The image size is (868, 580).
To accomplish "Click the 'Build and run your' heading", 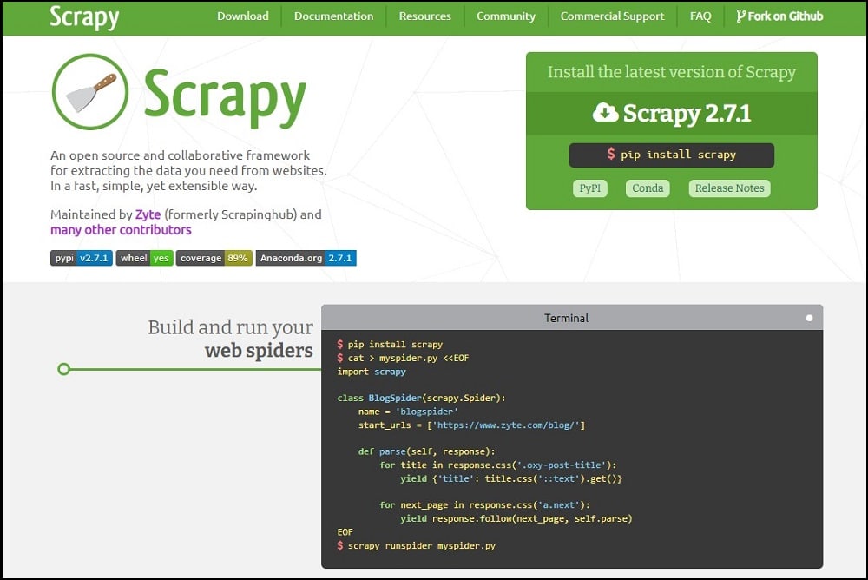I will [230, 327].
